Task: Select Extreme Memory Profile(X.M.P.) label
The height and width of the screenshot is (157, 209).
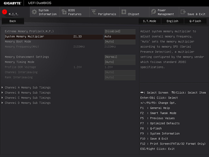Action: pos(29,31)
